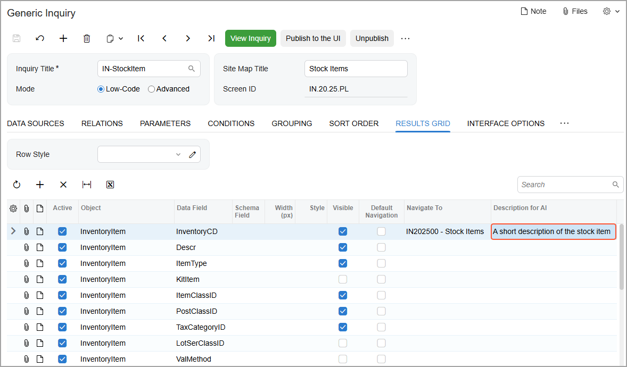Open the note icon for the ItemType row

coord(39,263)
